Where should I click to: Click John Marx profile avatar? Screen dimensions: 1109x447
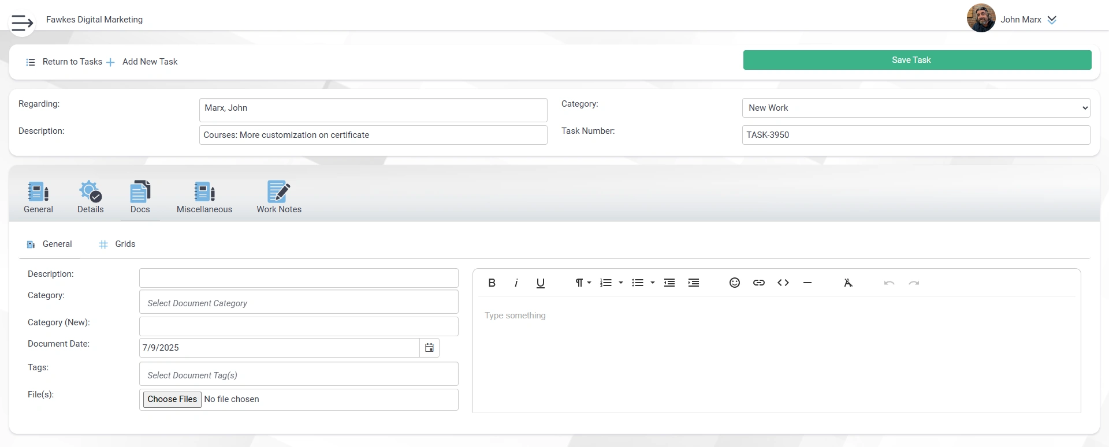click(981, 18)
